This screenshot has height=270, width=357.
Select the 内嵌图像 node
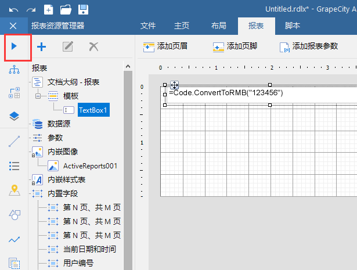63,152
